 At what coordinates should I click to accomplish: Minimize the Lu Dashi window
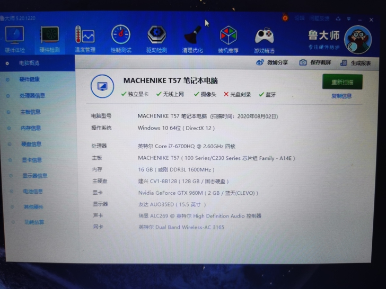360,20
